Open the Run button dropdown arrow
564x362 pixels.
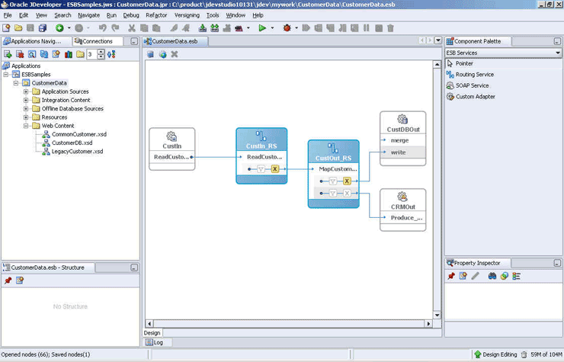point(272,28)
